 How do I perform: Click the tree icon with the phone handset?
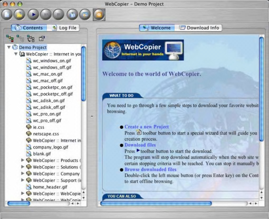coord(31,39)
